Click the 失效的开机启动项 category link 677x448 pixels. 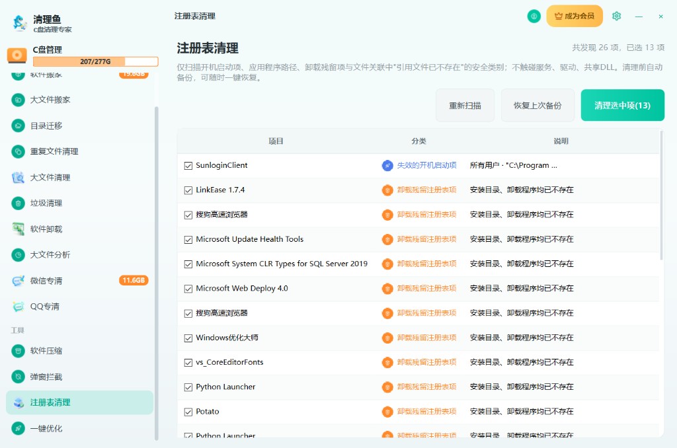pos(426,165)
